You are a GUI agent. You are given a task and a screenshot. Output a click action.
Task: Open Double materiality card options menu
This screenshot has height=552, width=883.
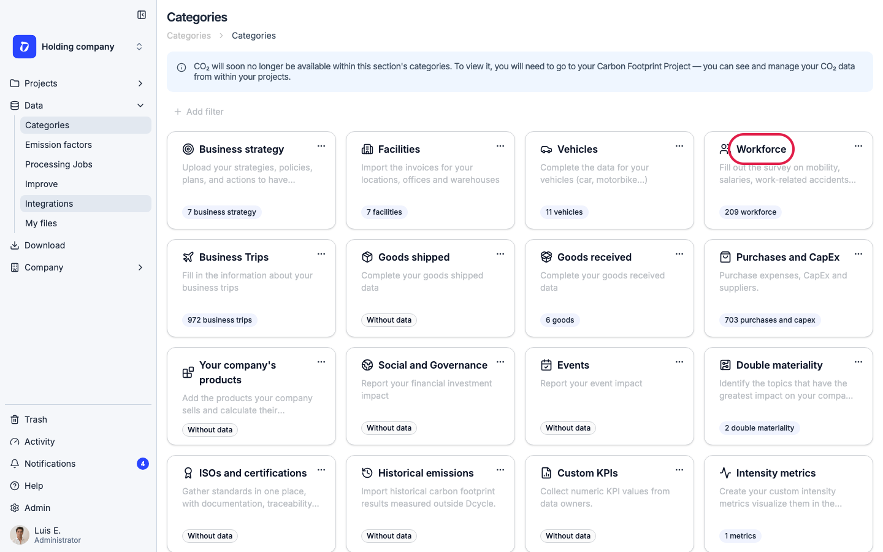[x=858, y=362]
